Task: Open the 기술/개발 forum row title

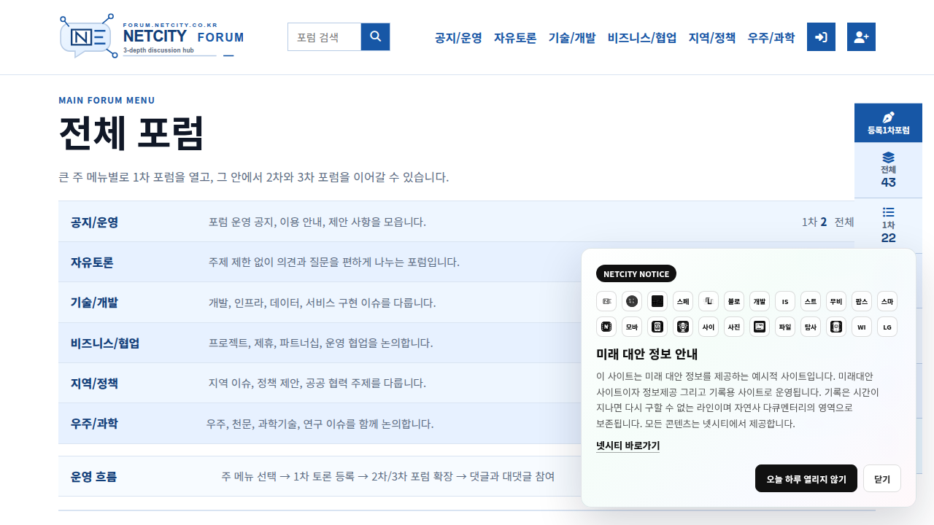Action: click(x=94, y=302)
